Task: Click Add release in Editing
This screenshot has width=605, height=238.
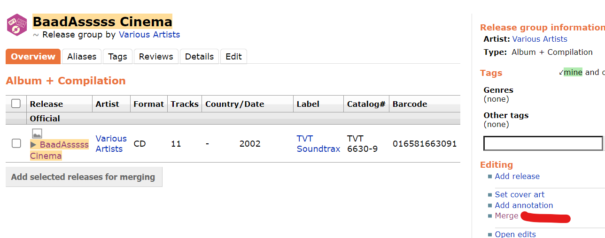Action: pyautogui.click(x=517, y=176)
